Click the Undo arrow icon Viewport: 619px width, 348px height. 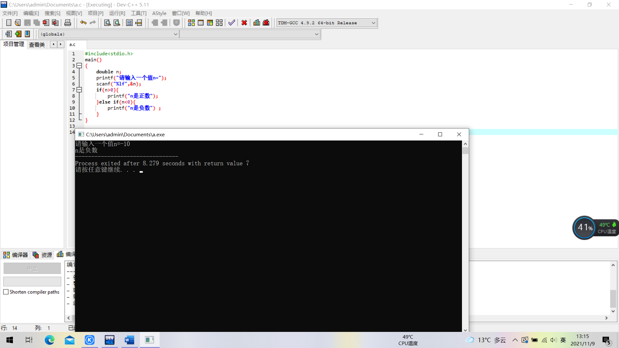(83, 23)
